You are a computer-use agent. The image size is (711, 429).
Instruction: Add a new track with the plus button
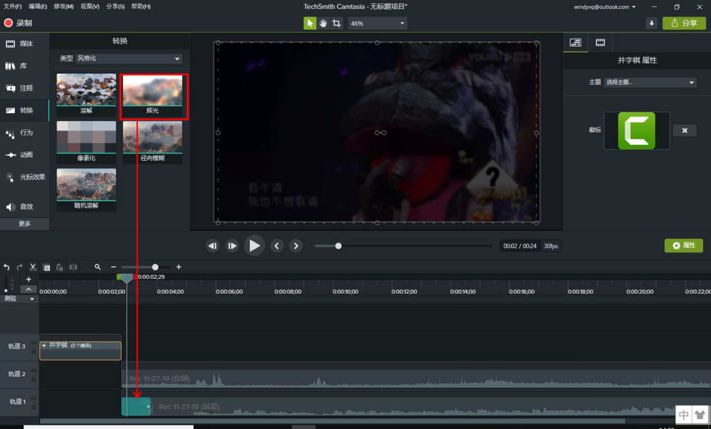(x=29, y=279)
